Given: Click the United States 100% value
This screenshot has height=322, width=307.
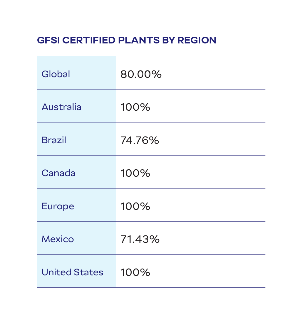Looking at the screenshot, I should (x=135, y=272).
